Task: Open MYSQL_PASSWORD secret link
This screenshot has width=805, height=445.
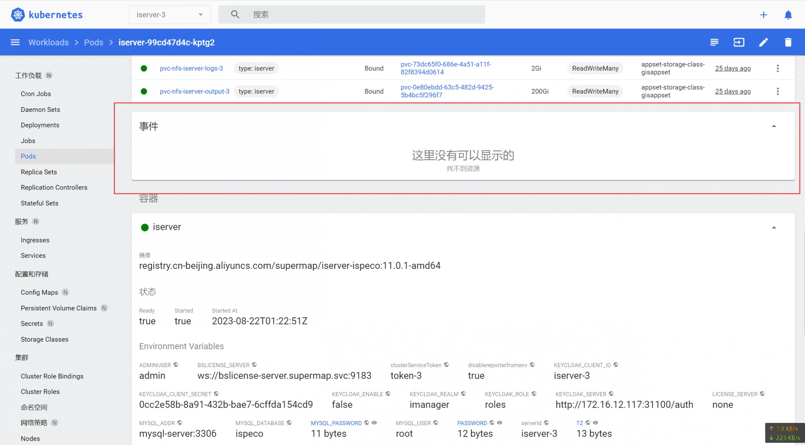Action: point(336,423)
